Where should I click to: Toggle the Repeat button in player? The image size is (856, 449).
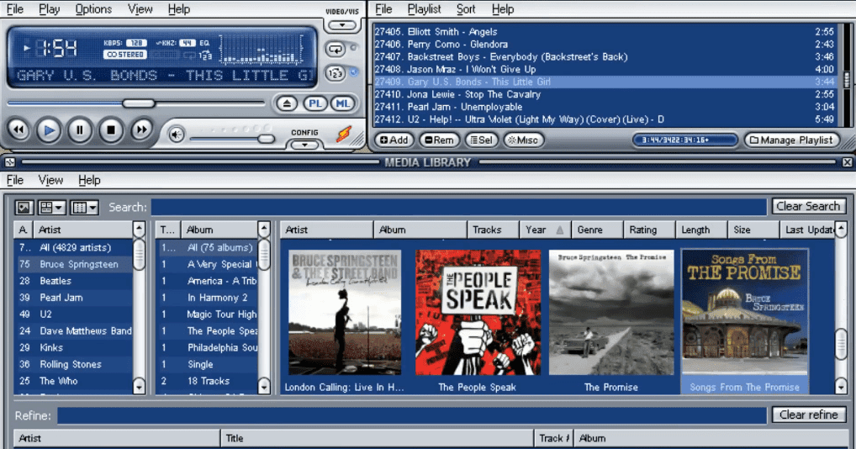[x=336, y=49]
